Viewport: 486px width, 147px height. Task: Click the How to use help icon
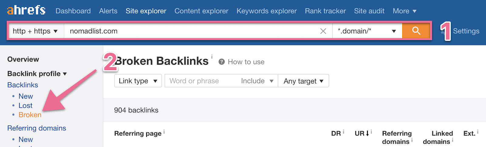pos(222,62)
